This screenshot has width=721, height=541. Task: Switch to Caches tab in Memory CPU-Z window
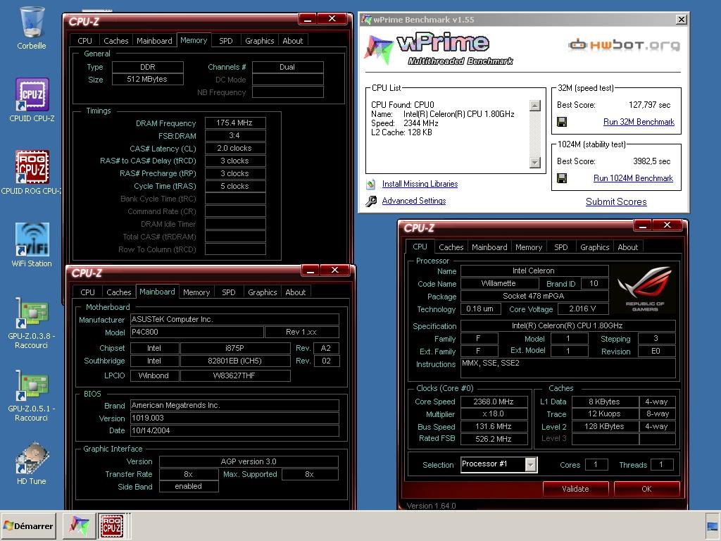tap(116, 40)
